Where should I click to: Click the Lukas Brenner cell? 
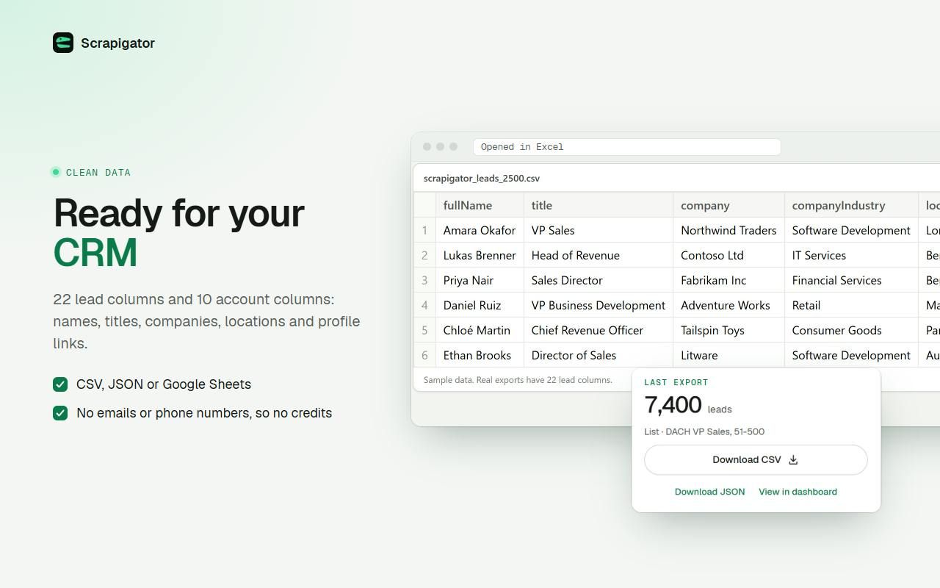coord(480,255)
